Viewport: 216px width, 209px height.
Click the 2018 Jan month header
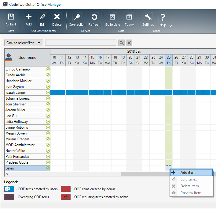pyautogui.click(x=134, y=51)
